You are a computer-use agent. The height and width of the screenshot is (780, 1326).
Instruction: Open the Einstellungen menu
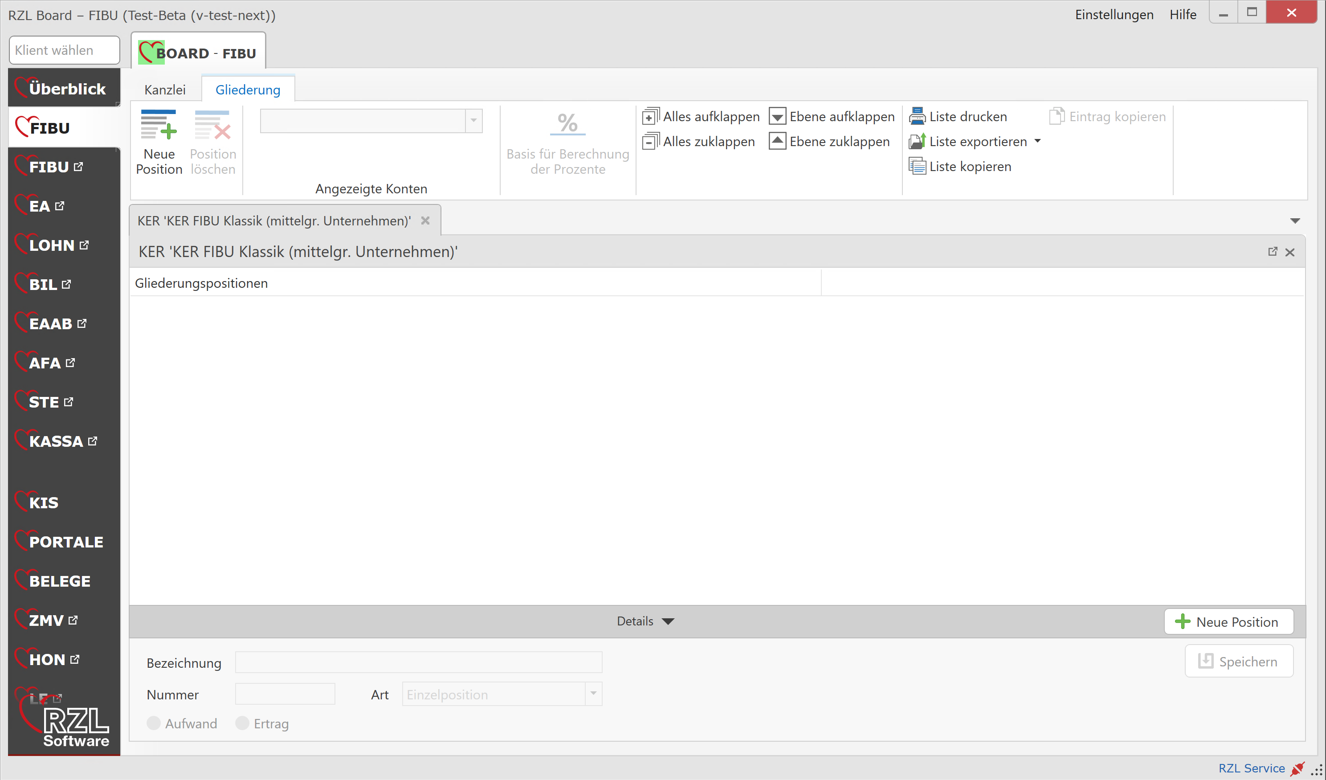pyautogui.click(x=1114, y=15)
